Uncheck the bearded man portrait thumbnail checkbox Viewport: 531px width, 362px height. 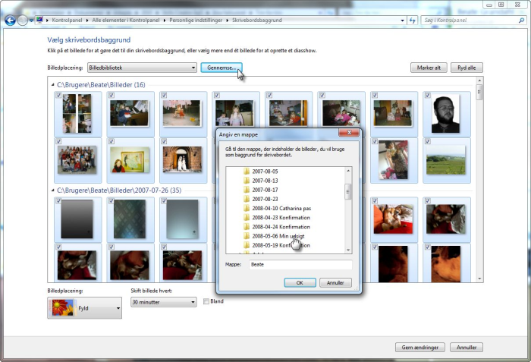click(429, 96)
